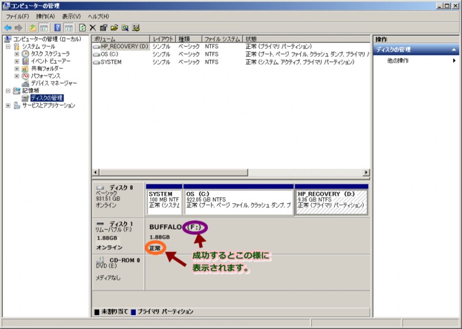
Task: Expand the タスク スケジューラ tree node
Action: pyautogui.click(x=17, y=54)
